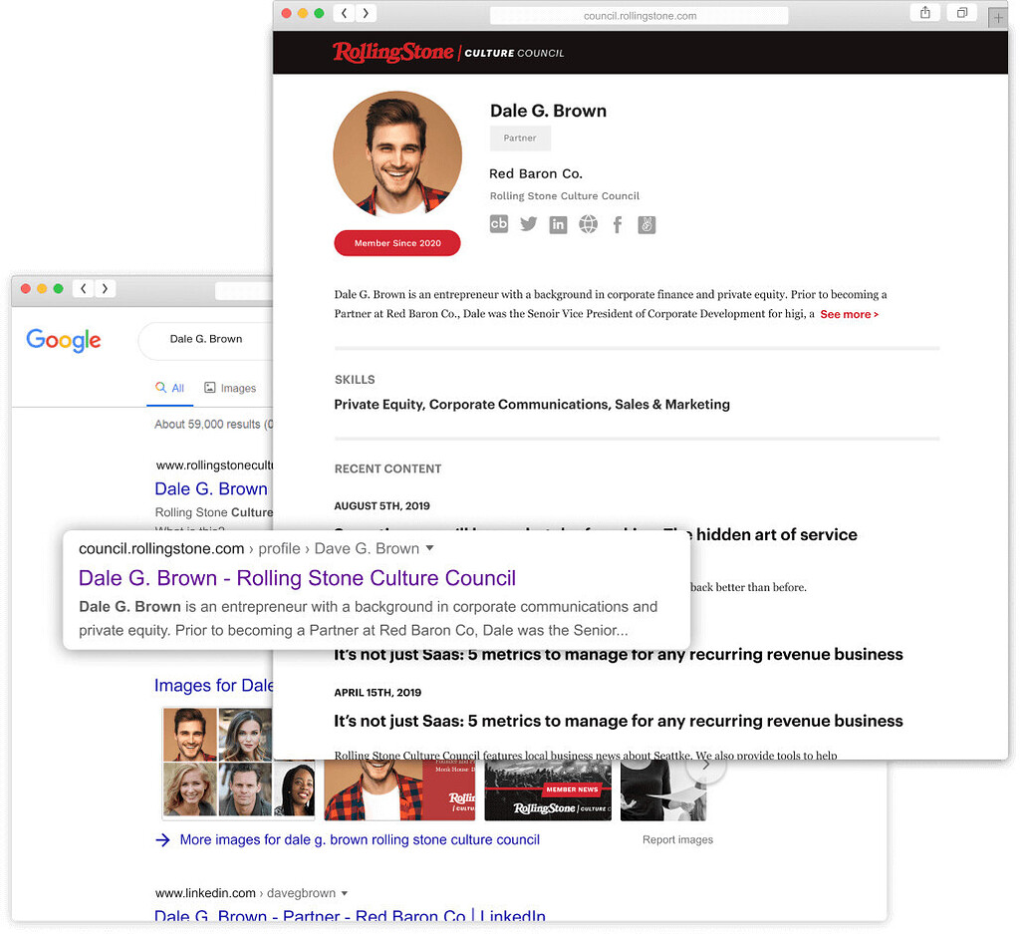Click the Private Equity skills line
This screenshot has height=934, width=1020.
pyautogui.click(x=534, y=406)
